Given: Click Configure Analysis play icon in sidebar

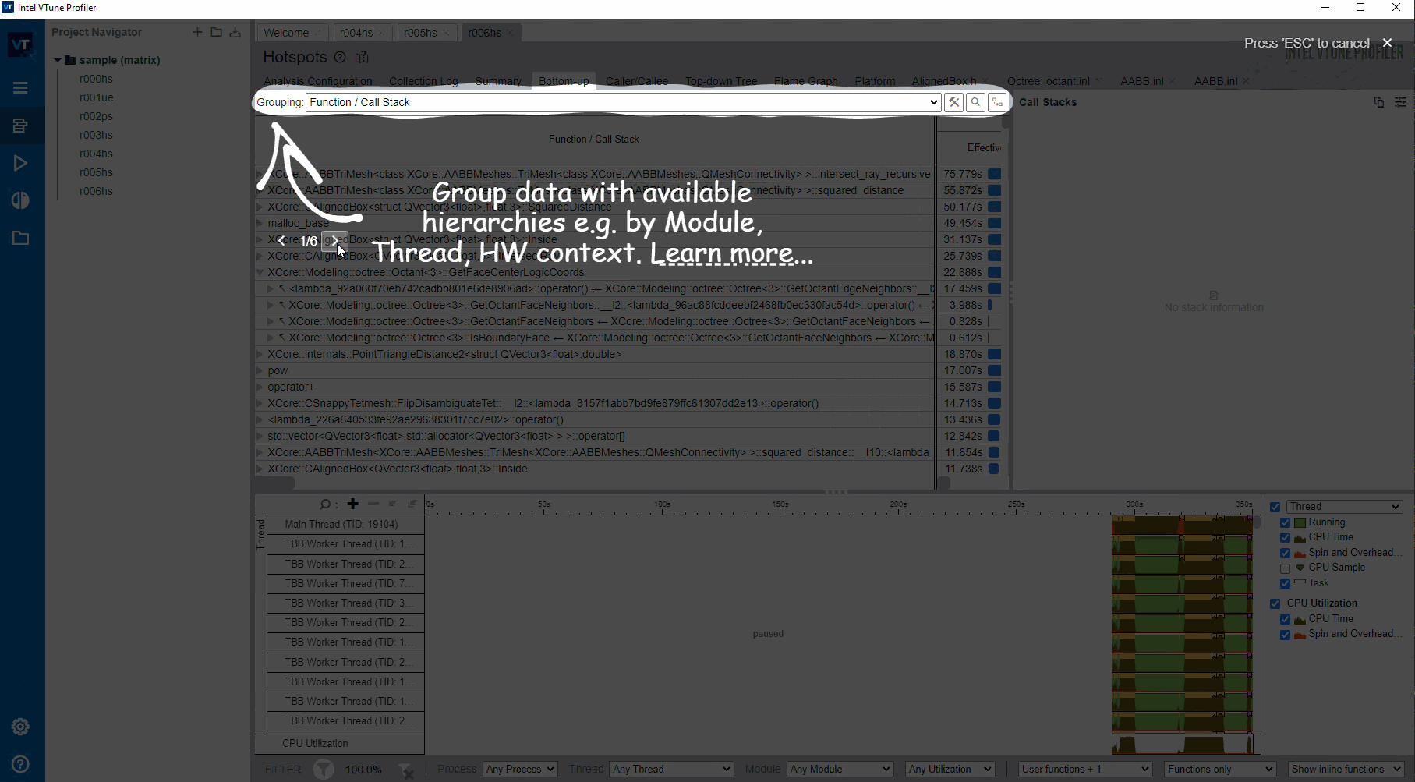Looking at the screenshot, I should coord(20,163).
